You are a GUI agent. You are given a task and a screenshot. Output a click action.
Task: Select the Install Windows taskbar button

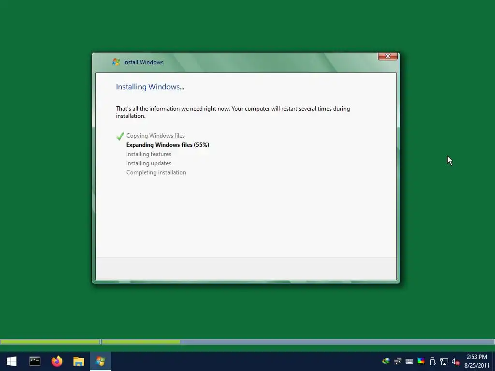(x=101, y=361)
